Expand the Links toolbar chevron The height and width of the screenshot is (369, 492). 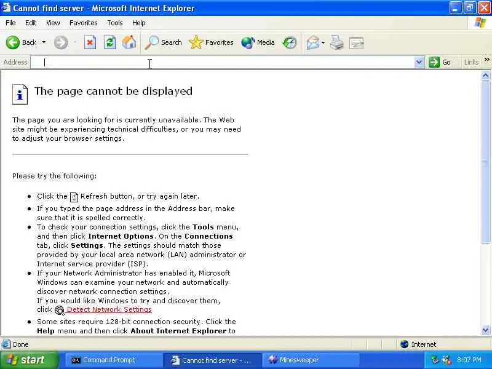point(486,59)
